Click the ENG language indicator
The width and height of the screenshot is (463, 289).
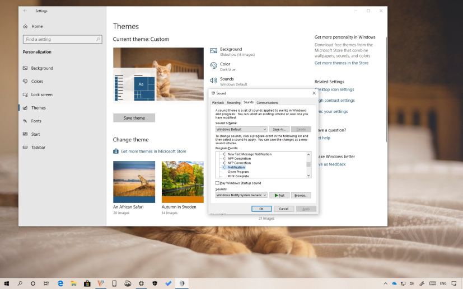coord(443,283)
